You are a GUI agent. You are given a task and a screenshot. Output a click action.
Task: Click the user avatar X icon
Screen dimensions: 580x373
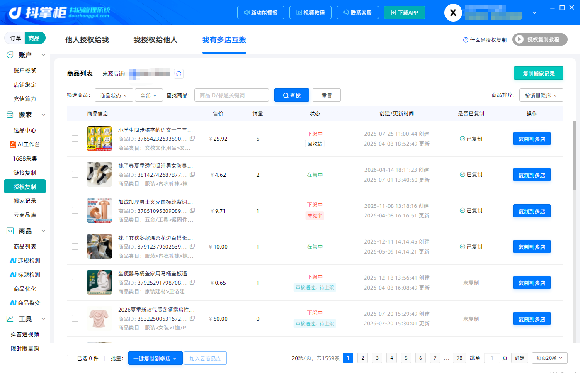[453, 13]
